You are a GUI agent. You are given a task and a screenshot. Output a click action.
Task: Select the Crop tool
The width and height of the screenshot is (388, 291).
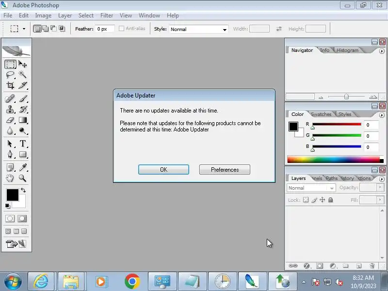10,85
